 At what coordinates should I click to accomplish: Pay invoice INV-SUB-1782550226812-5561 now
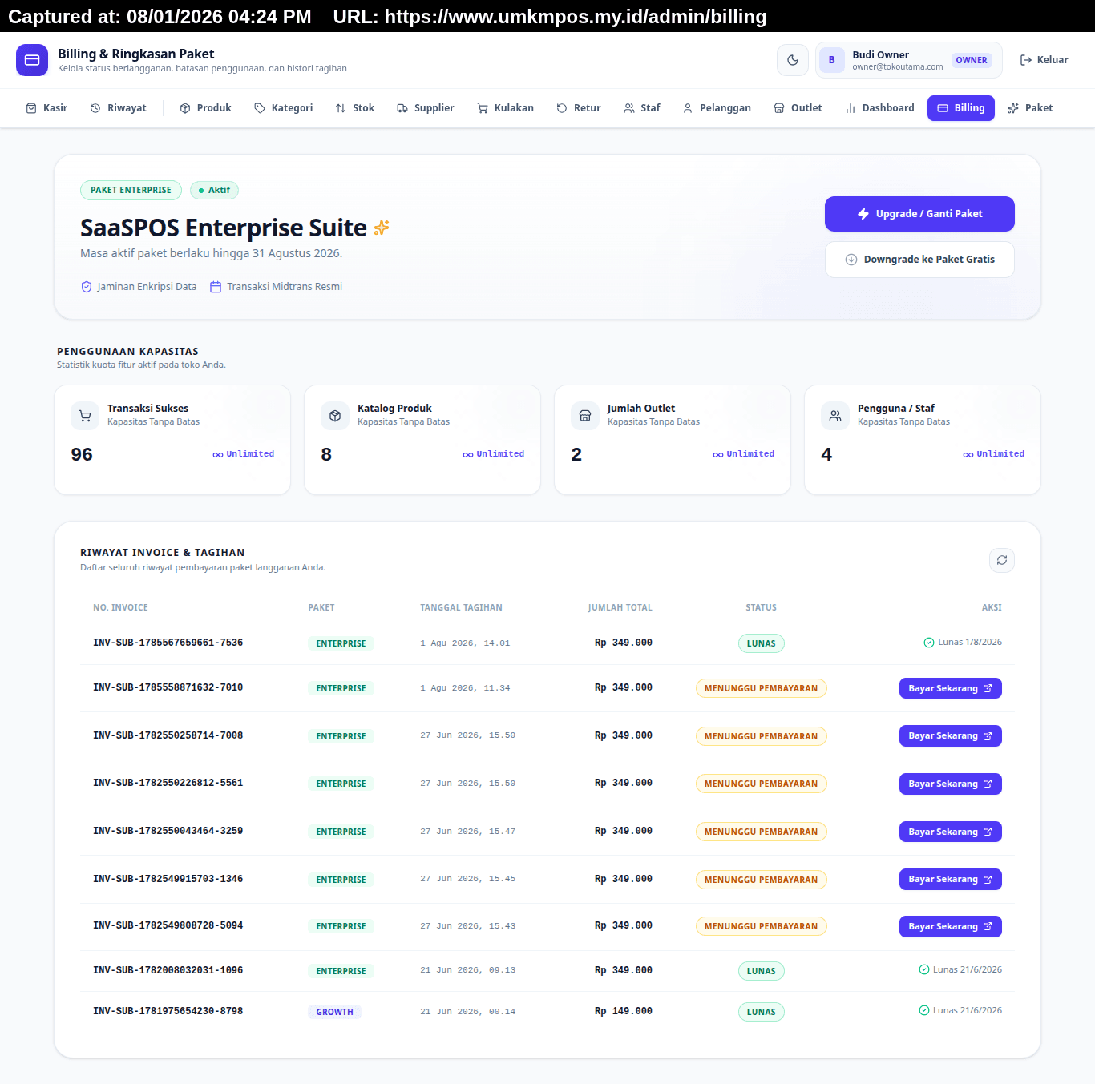pos(951,784)
